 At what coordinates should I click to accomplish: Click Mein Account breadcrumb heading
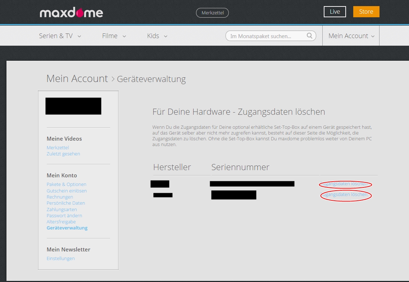[x=77, y=78]
